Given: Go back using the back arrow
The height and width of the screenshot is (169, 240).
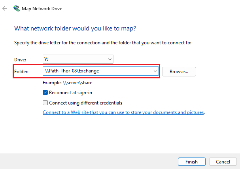Looking at the screenshot, I should click(x=5, y=8).
